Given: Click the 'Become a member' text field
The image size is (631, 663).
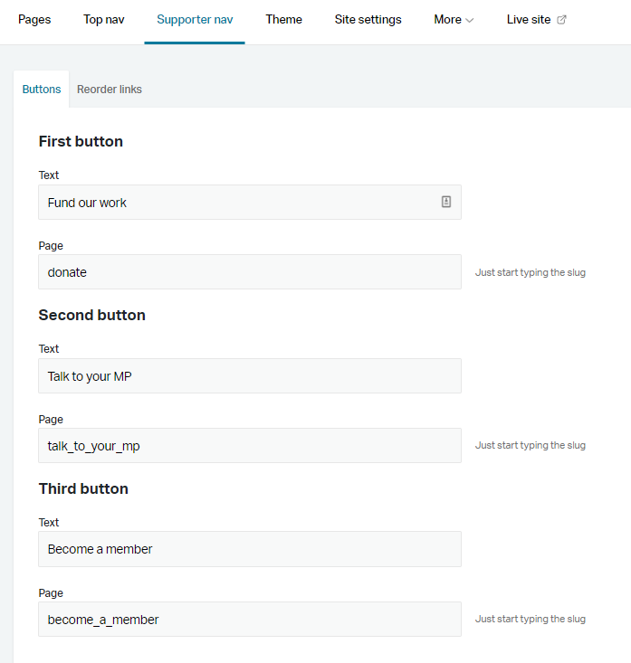Looking at the screenshot, I should coord(249,549).
